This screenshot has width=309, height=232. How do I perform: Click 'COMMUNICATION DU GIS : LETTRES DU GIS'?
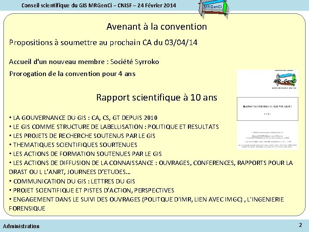72,181
